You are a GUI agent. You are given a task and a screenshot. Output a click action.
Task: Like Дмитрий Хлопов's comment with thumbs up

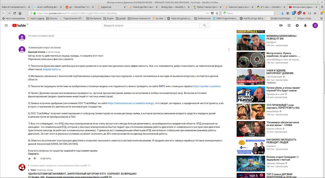pyautogui.click(x=29, y=158)
